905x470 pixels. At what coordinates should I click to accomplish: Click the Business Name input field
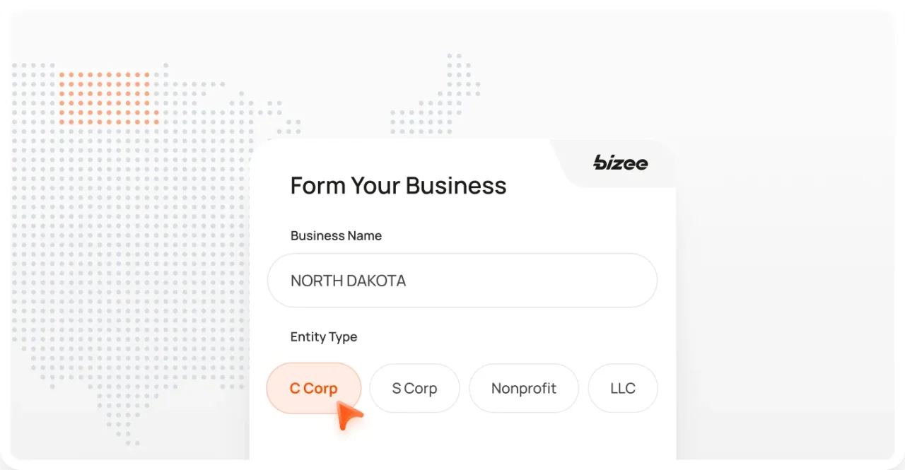(x=462, y=280)
